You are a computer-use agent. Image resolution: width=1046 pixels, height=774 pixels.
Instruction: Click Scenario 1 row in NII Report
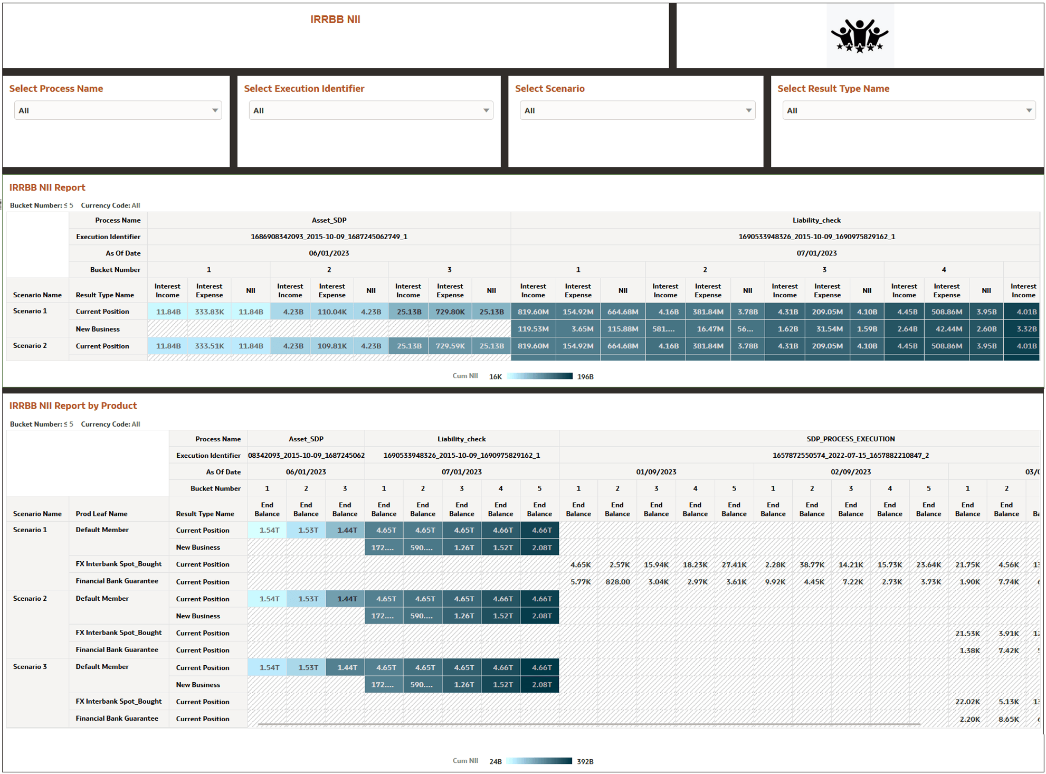(30, 311)
